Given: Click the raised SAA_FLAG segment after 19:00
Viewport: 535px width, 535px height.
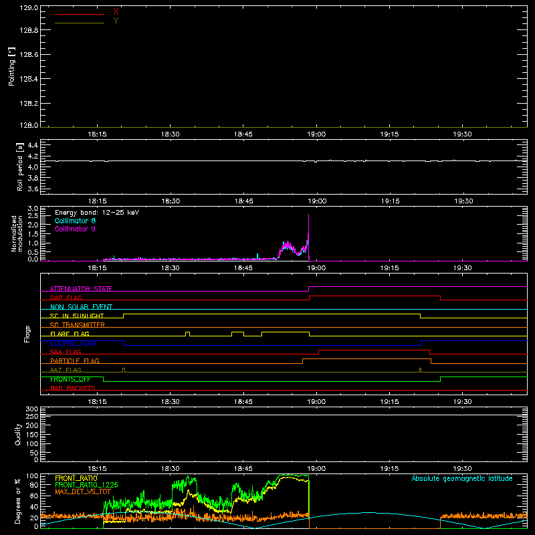Looking at the screenshot, I should click(374, 350).
